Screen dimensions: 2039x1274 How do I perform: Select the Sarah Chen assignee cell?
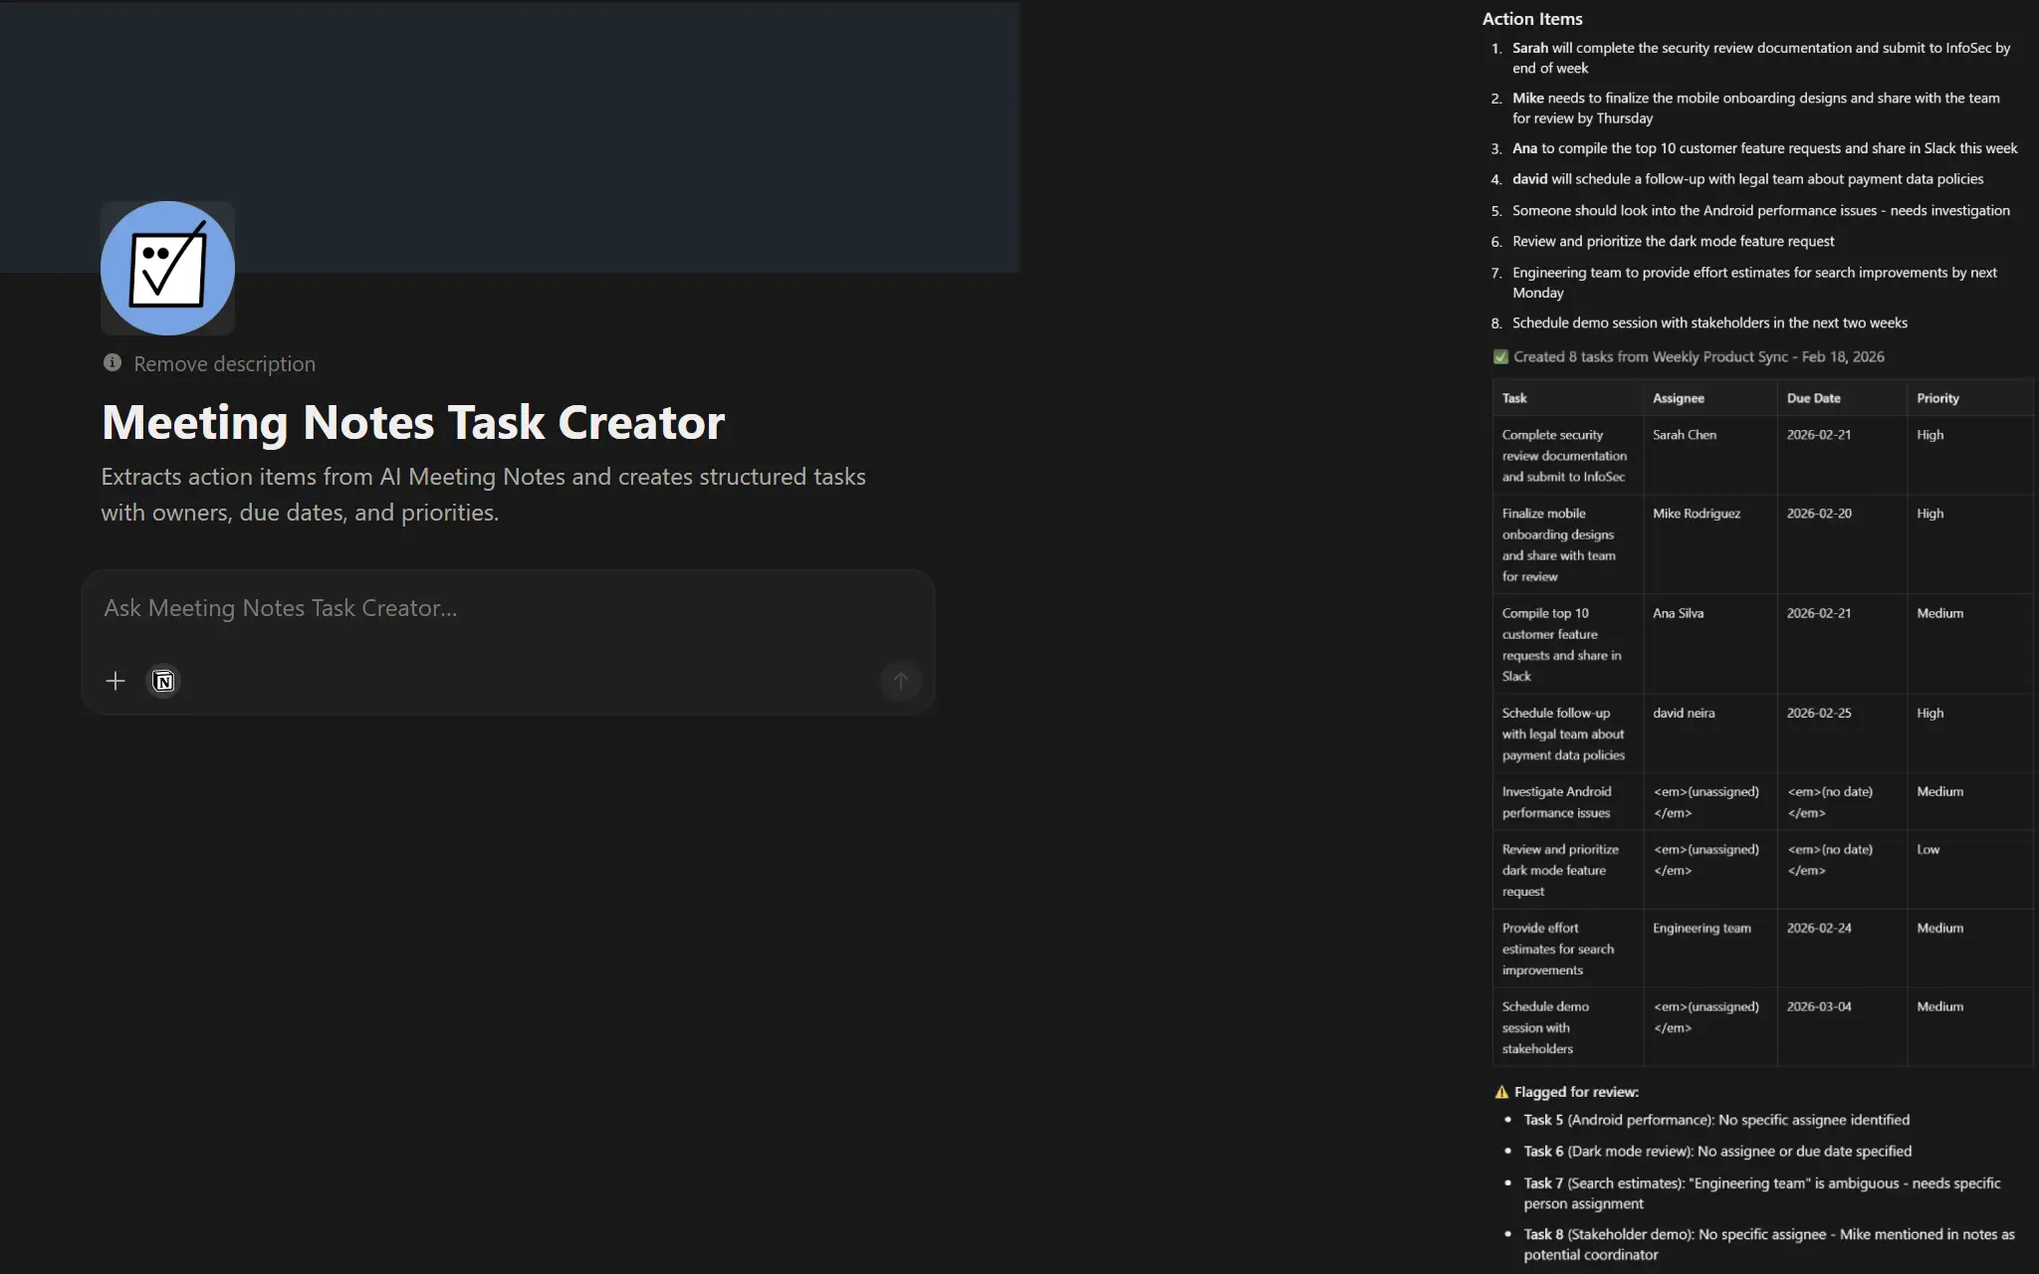(x=1684, y=434)
